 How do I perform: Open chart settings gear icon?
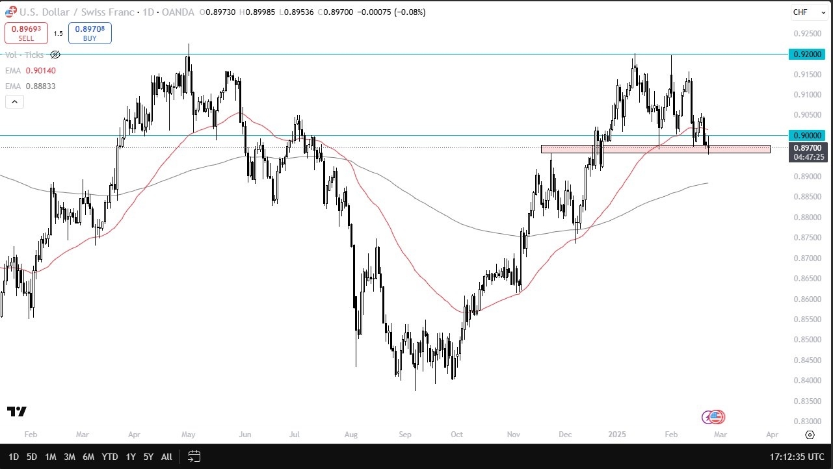point(810,435)
